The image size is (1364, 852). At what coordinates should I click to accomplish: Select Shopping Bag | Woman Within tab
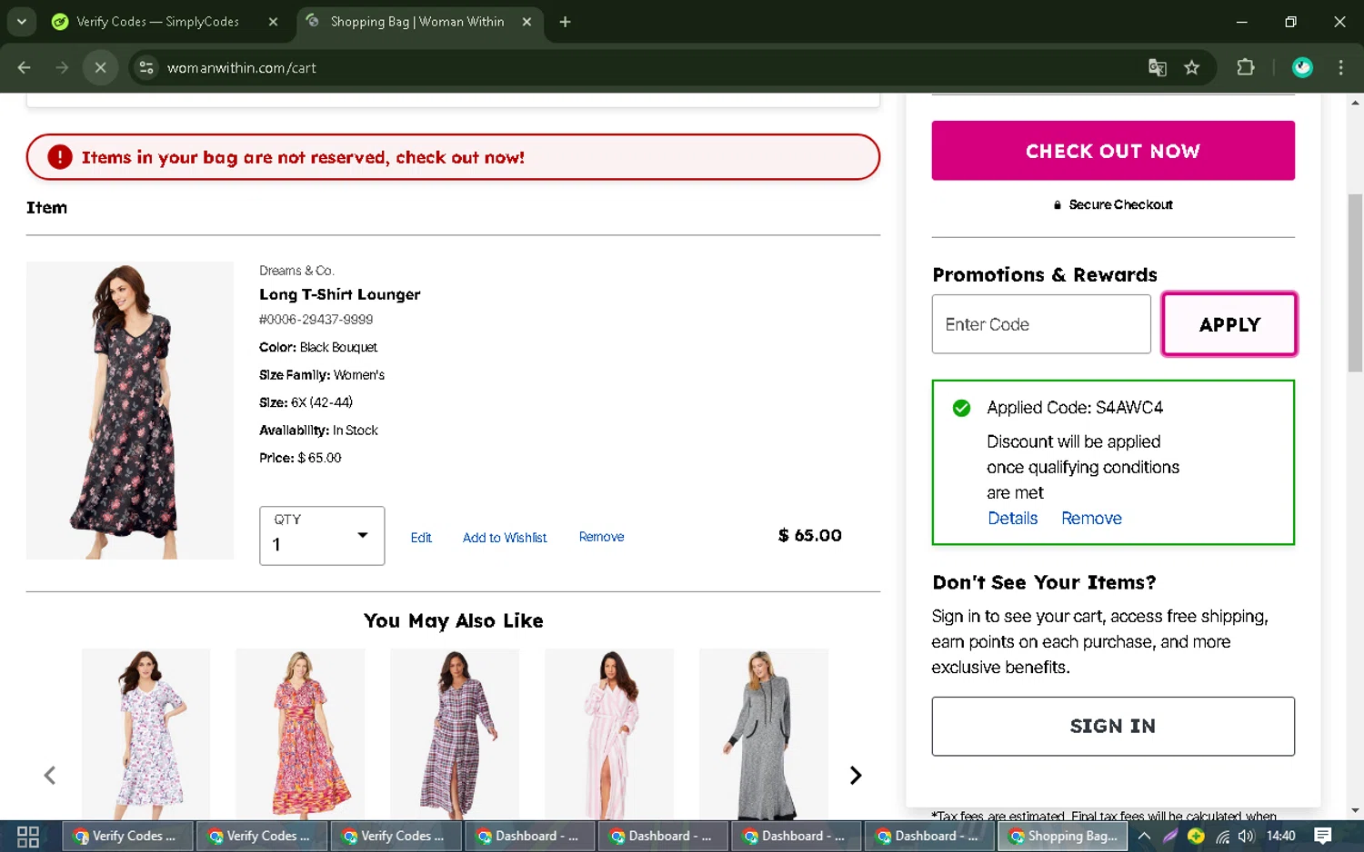[417, 22]
